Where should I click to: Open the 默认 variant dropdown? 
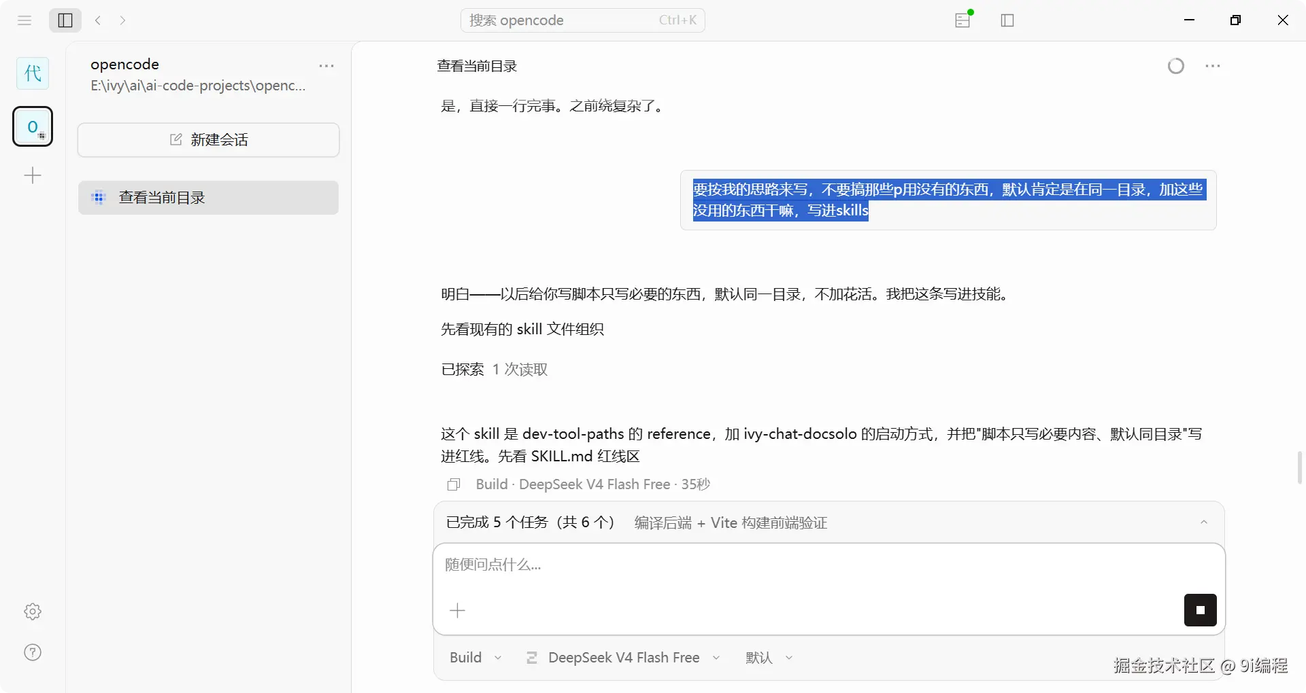(769, 658)
